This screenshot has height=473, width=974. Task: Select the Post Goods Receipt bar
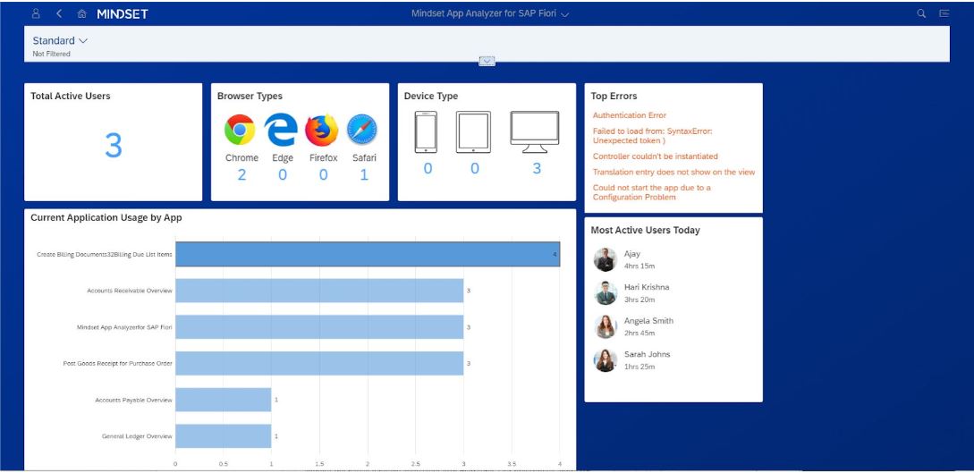pyautogui.click(x=319, y=363)
